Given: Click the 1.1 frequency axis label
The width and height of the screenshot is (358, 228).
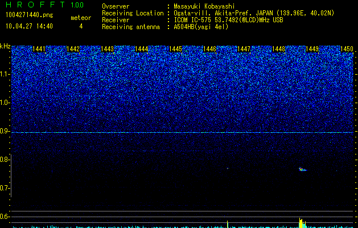Looking at the screenshot, I should point(5,74).
